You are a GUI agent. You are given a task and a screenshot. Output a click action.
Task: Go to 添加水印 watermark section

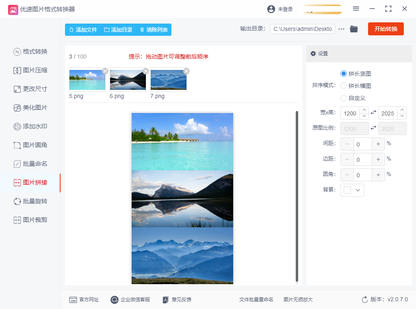(x=30, y=126)
